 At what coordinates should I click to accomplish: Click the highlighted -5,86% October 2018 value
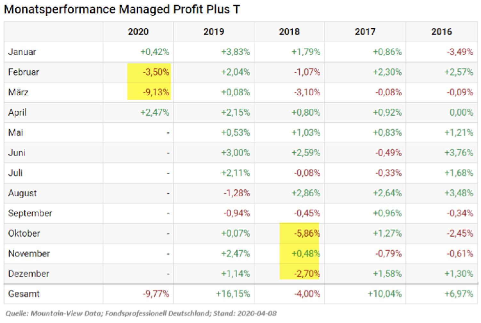click(307, 233)
